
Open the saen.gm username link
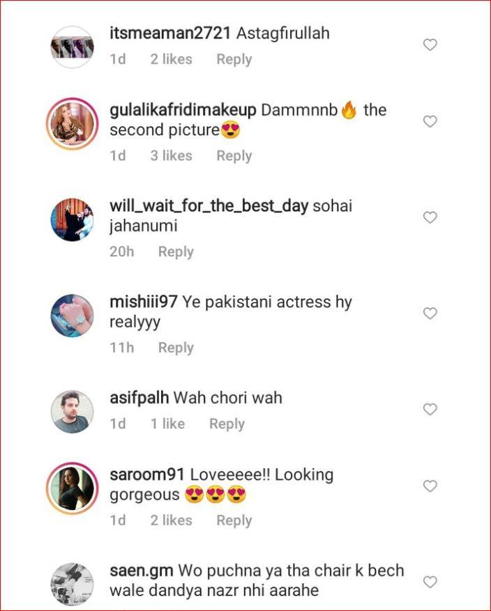141,571
